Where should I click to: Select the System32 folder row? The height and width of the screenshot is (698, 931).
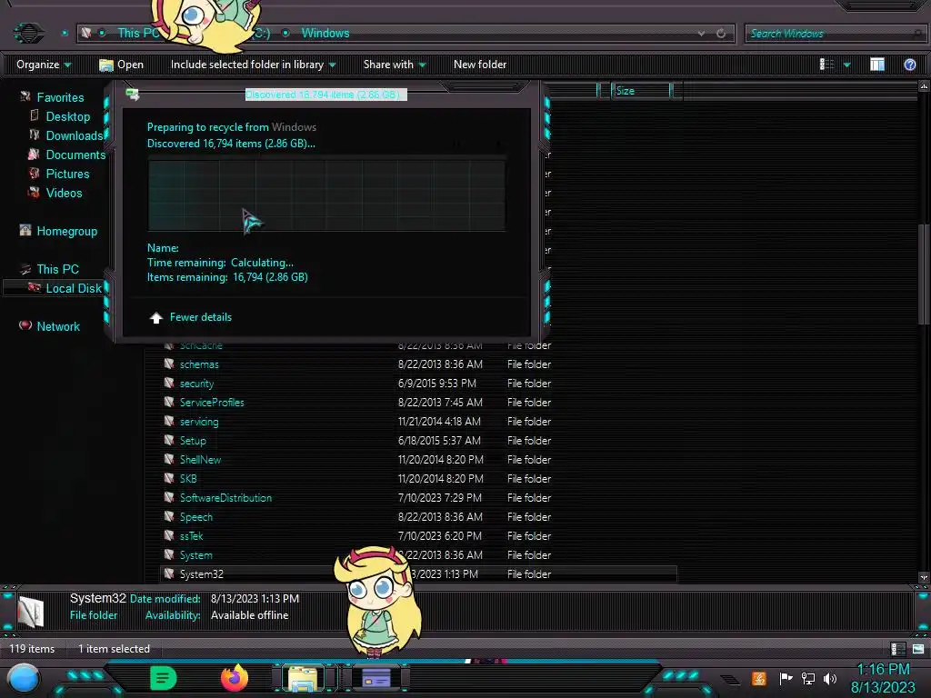point(418,574)
